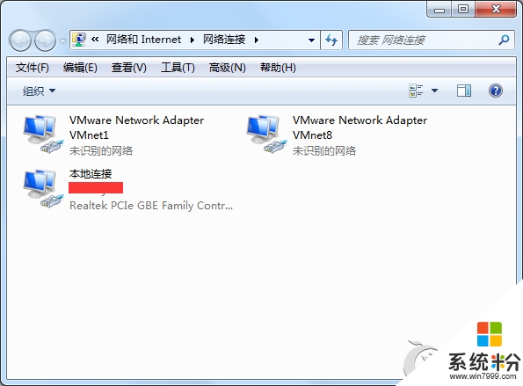Go back with the left arrow button
The width and height of the screenshot is (523, 386).
(21, 40)
